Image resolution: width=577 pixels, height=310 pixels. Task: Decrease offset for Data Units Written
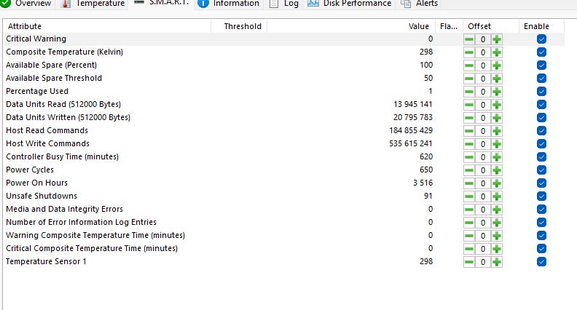pos(469,118)
